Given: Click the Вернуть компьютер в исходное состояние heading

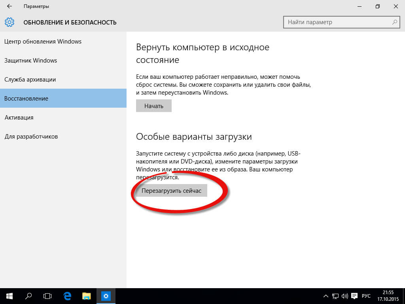Looking at the screenshot, I should [203, 53].
